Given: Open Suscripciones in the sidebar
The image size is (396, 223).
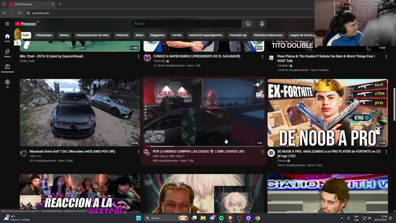Looking at the screenshot, I should (x=7, y=68).
